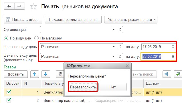Open linked record for additional Розничная price type
The image size is (182, 103).
point(120,56)
